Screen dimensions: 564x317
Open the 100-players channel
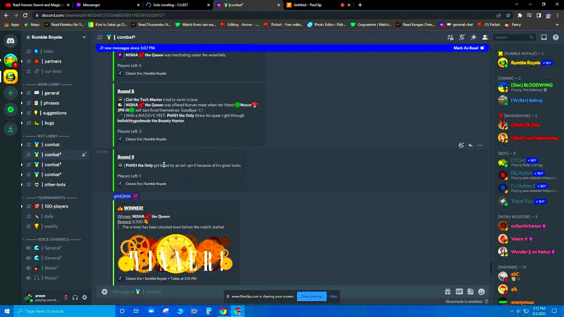tap(56, 206)
